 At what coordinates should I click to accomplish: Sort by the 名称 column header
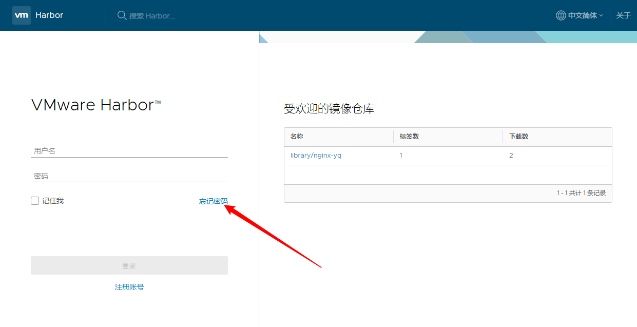pyautogui.click(x=297, y=137)
